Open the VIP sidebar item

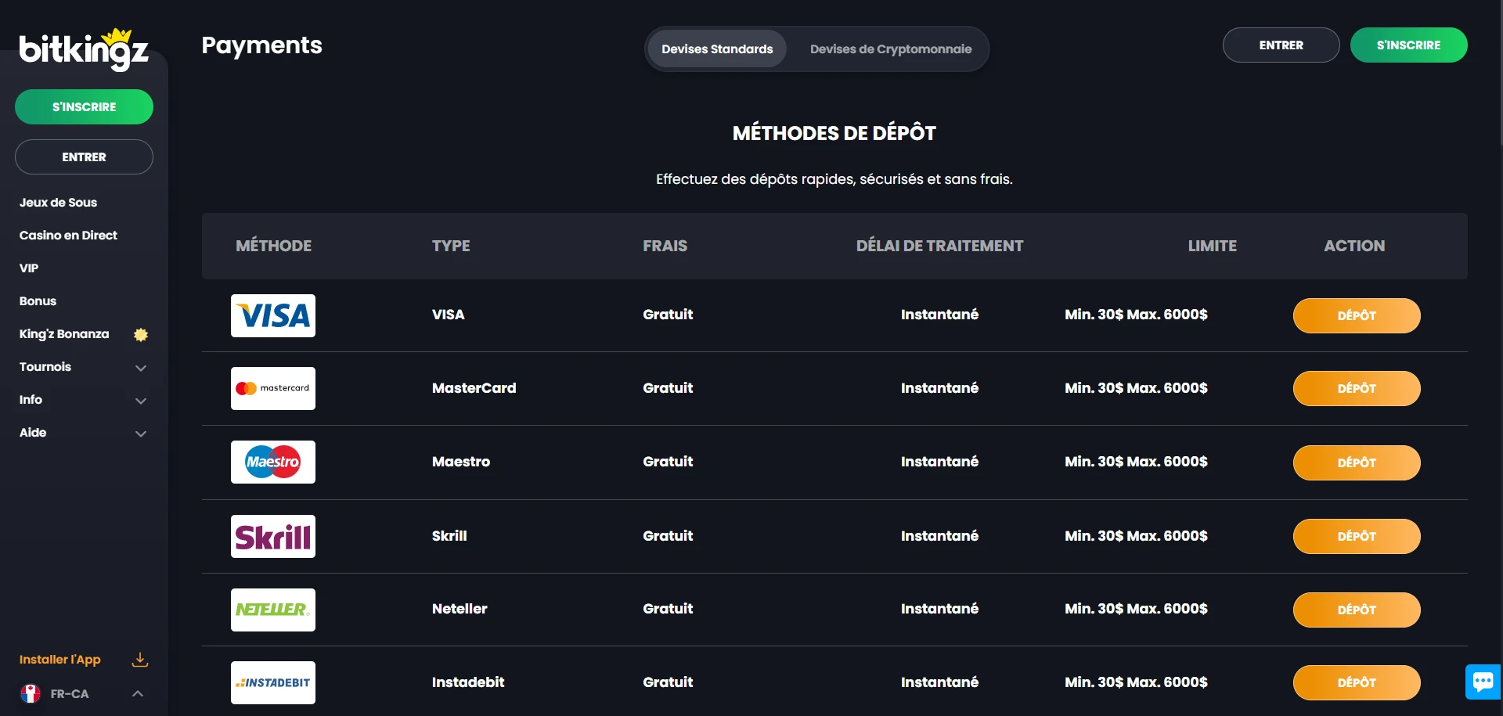29,268
